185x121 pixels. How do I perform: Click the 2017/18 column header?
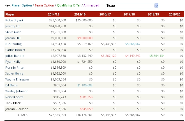coord(129,14)
